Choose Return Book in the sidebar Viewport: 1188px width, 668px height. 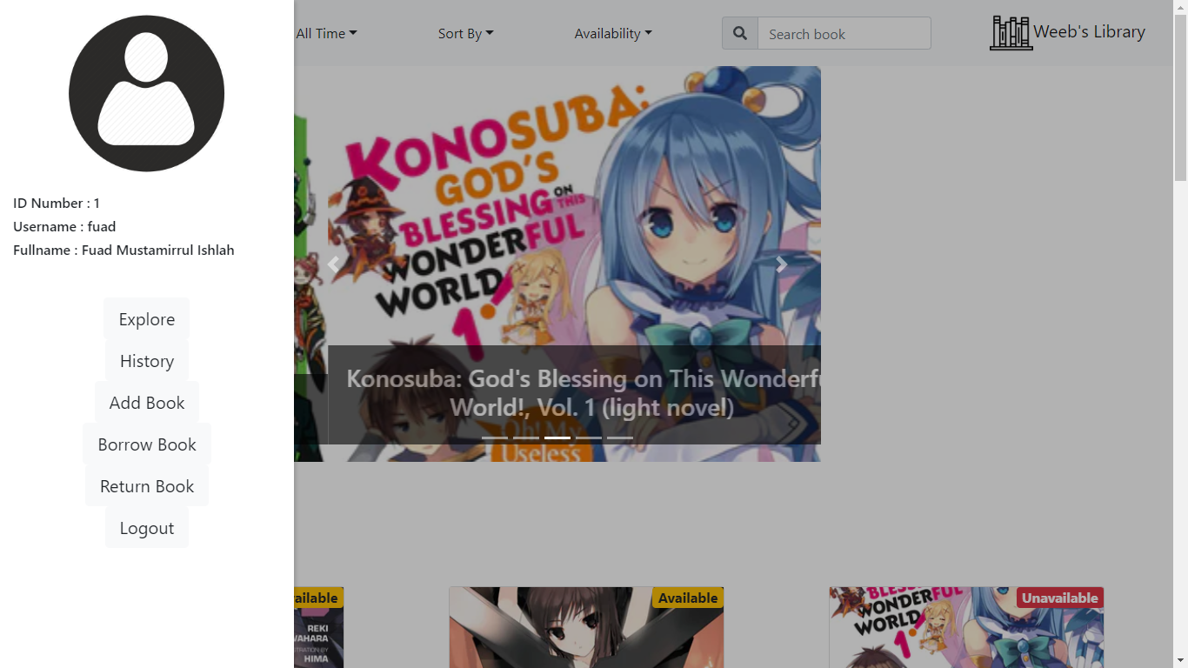click(x=147, y=486)
